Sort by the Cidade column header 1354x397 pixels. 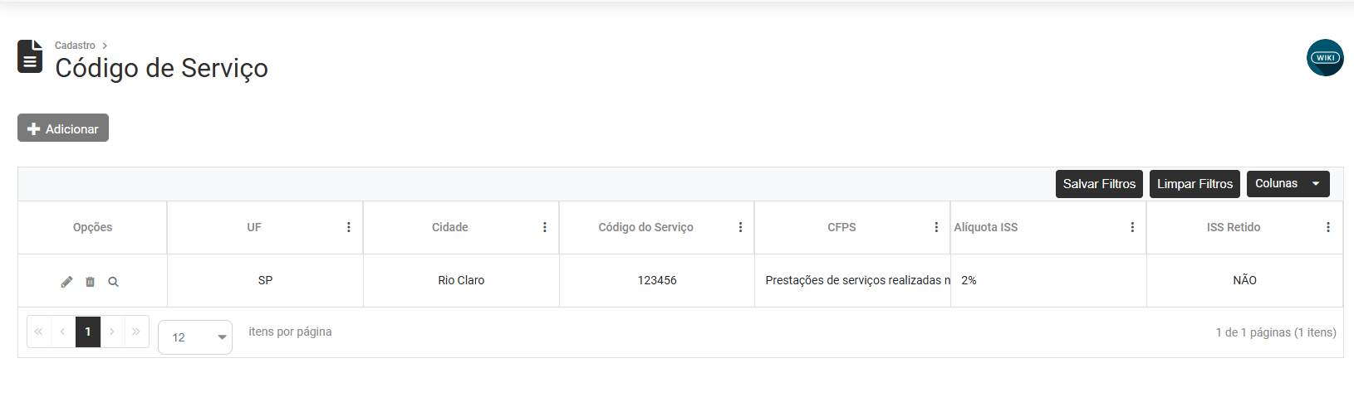point(449,227)
